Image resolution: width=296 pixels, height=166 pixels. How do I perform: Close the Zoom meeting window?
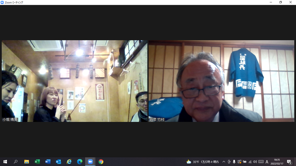pyautogui.click(x=290, y=2)
